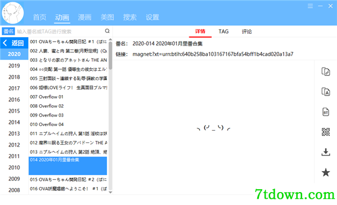Select list entry 002
This screenshot has width=337, height=205.
[x=68, y=51]
